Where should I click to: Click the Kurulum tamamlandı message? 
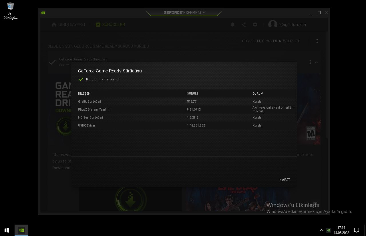click(x=103, y=79)
